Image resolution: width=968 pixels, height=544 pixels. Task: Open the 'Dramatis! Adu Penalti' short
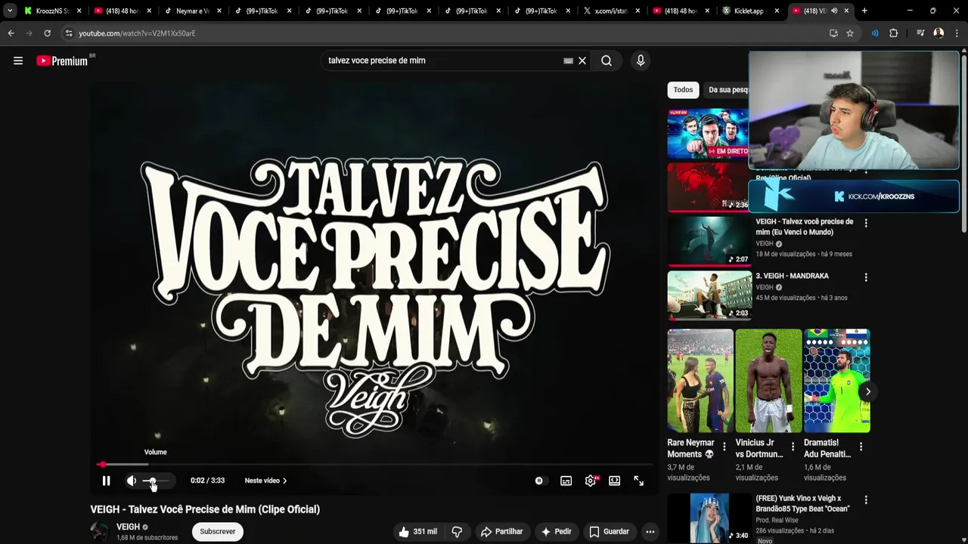[x=836, y=381]
